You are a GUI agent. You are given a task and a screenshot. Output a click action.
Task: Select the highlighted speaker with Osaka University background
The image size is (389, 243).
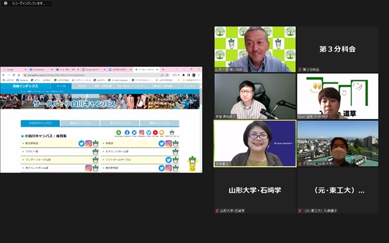[255, 143]
